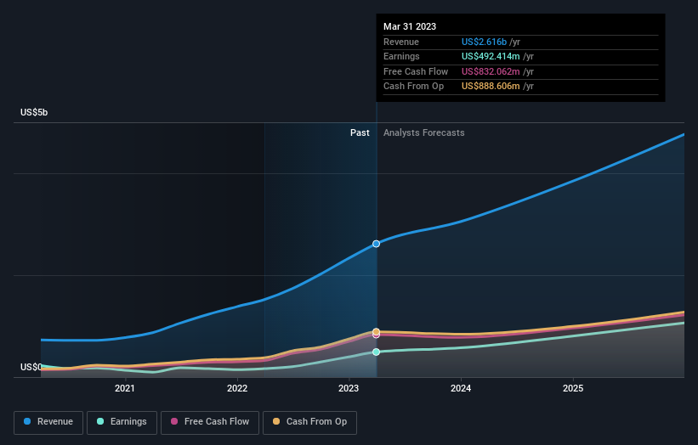Image resolution: width=698 pixels, height=445 pixels.
Task: Click the 2024 x-axis label
Action: [x=461, y=388]
